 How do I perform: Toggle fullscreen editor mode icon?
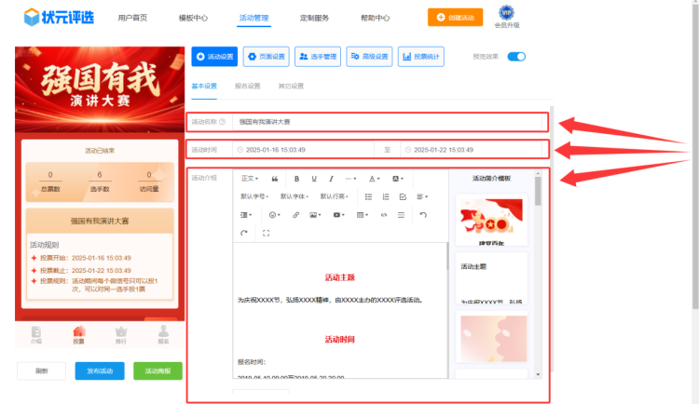click(267, 233)
